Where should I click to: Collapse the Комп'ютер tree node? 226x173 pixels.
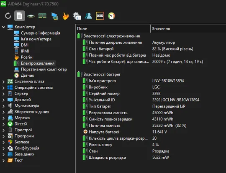tap(3, 27)
